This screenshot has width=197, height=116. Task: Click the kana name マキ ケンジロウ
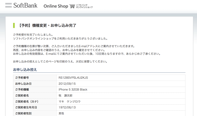click(x=69, y=102)
